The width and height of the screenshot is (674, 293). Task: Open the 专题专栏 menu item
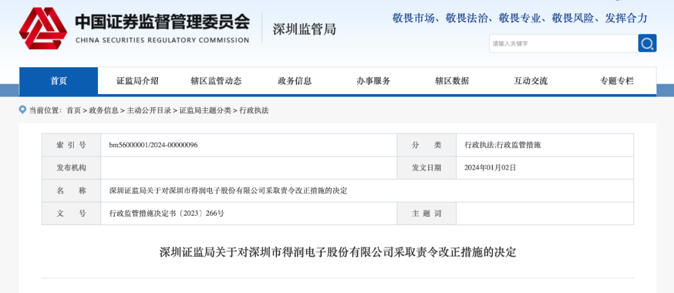pos(617,81)
